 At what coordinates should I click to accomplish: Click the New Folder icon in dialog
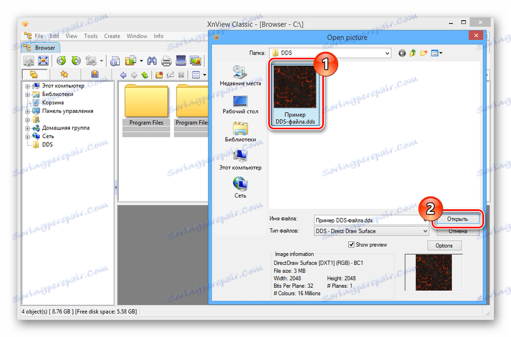point(423,53)
